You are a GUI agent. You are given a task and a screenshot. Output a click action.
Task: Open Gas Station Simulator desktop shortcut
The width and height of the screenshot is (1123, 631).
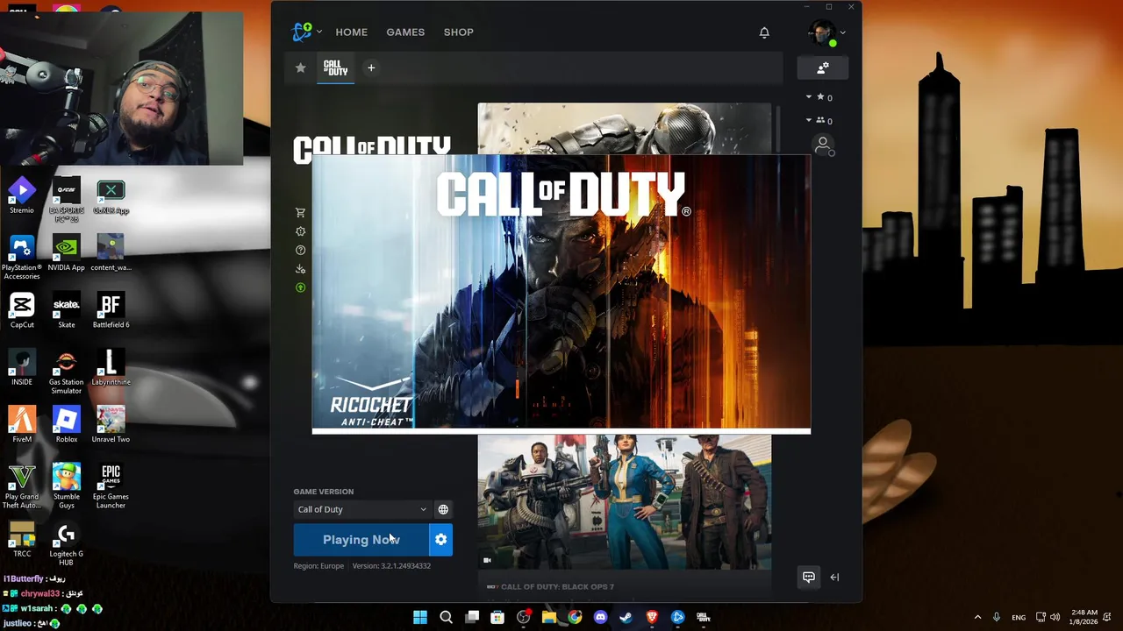(67, 372)
